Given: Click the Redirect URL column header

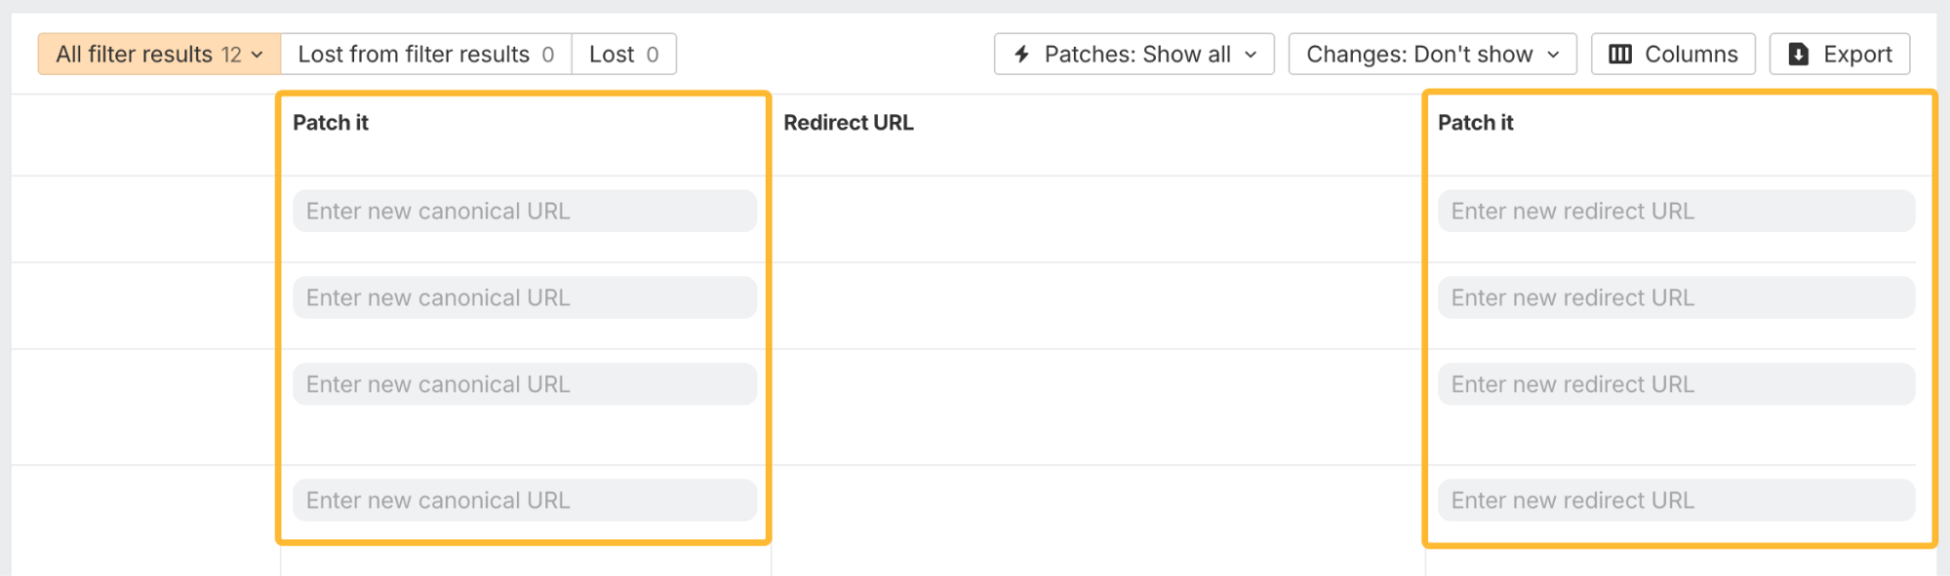Looking at the screenshot, I should pyautogui.click(x=848, y=123).
